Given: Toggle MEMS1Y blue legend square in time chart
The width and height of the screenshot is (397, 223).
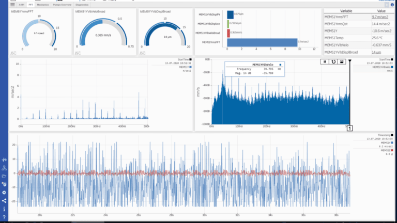Looking at the screenshot, I should 392,143.
